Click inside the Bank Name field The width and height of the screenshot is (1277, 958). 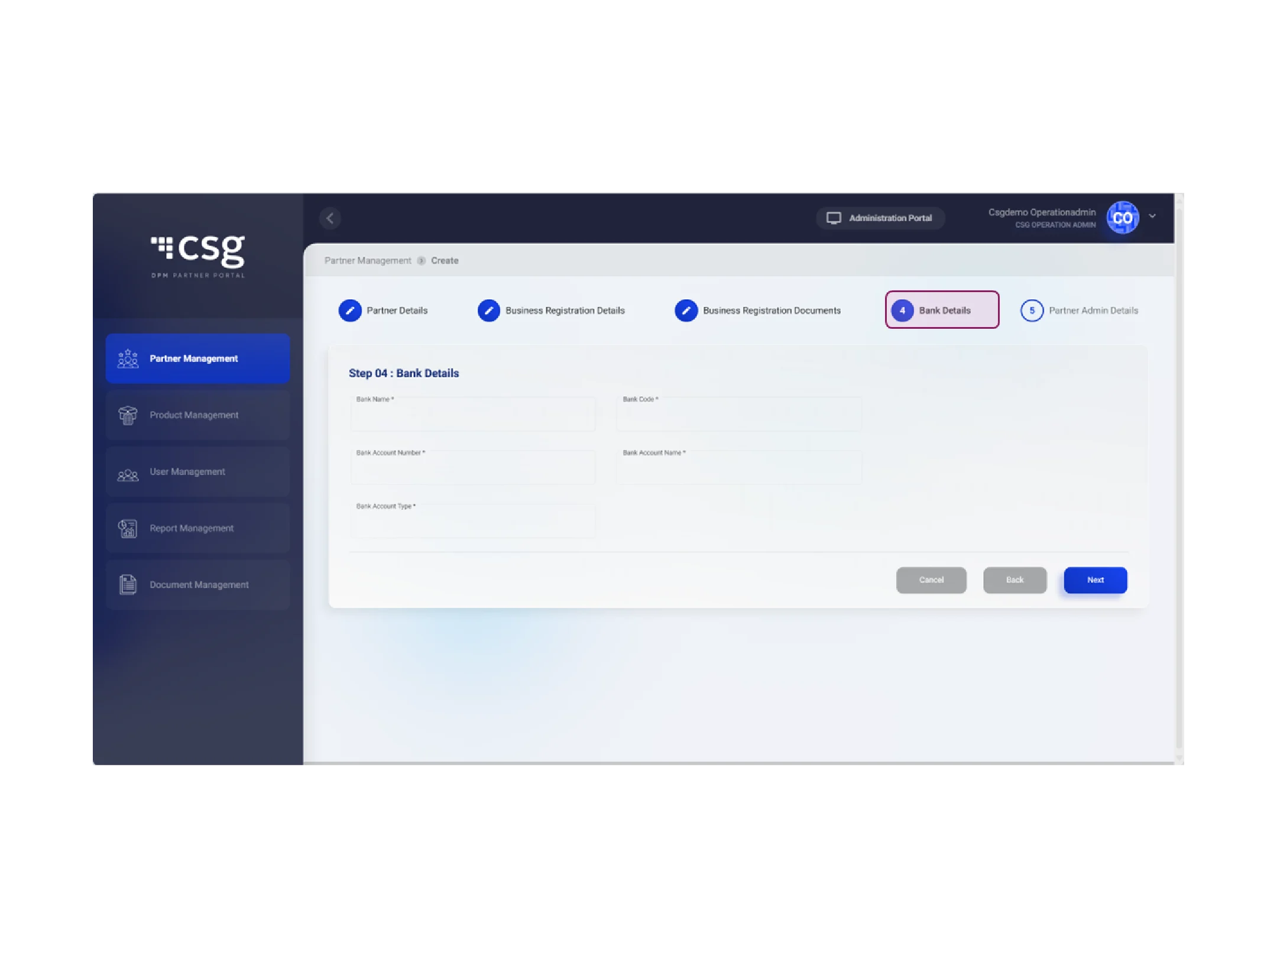[472, 415]
